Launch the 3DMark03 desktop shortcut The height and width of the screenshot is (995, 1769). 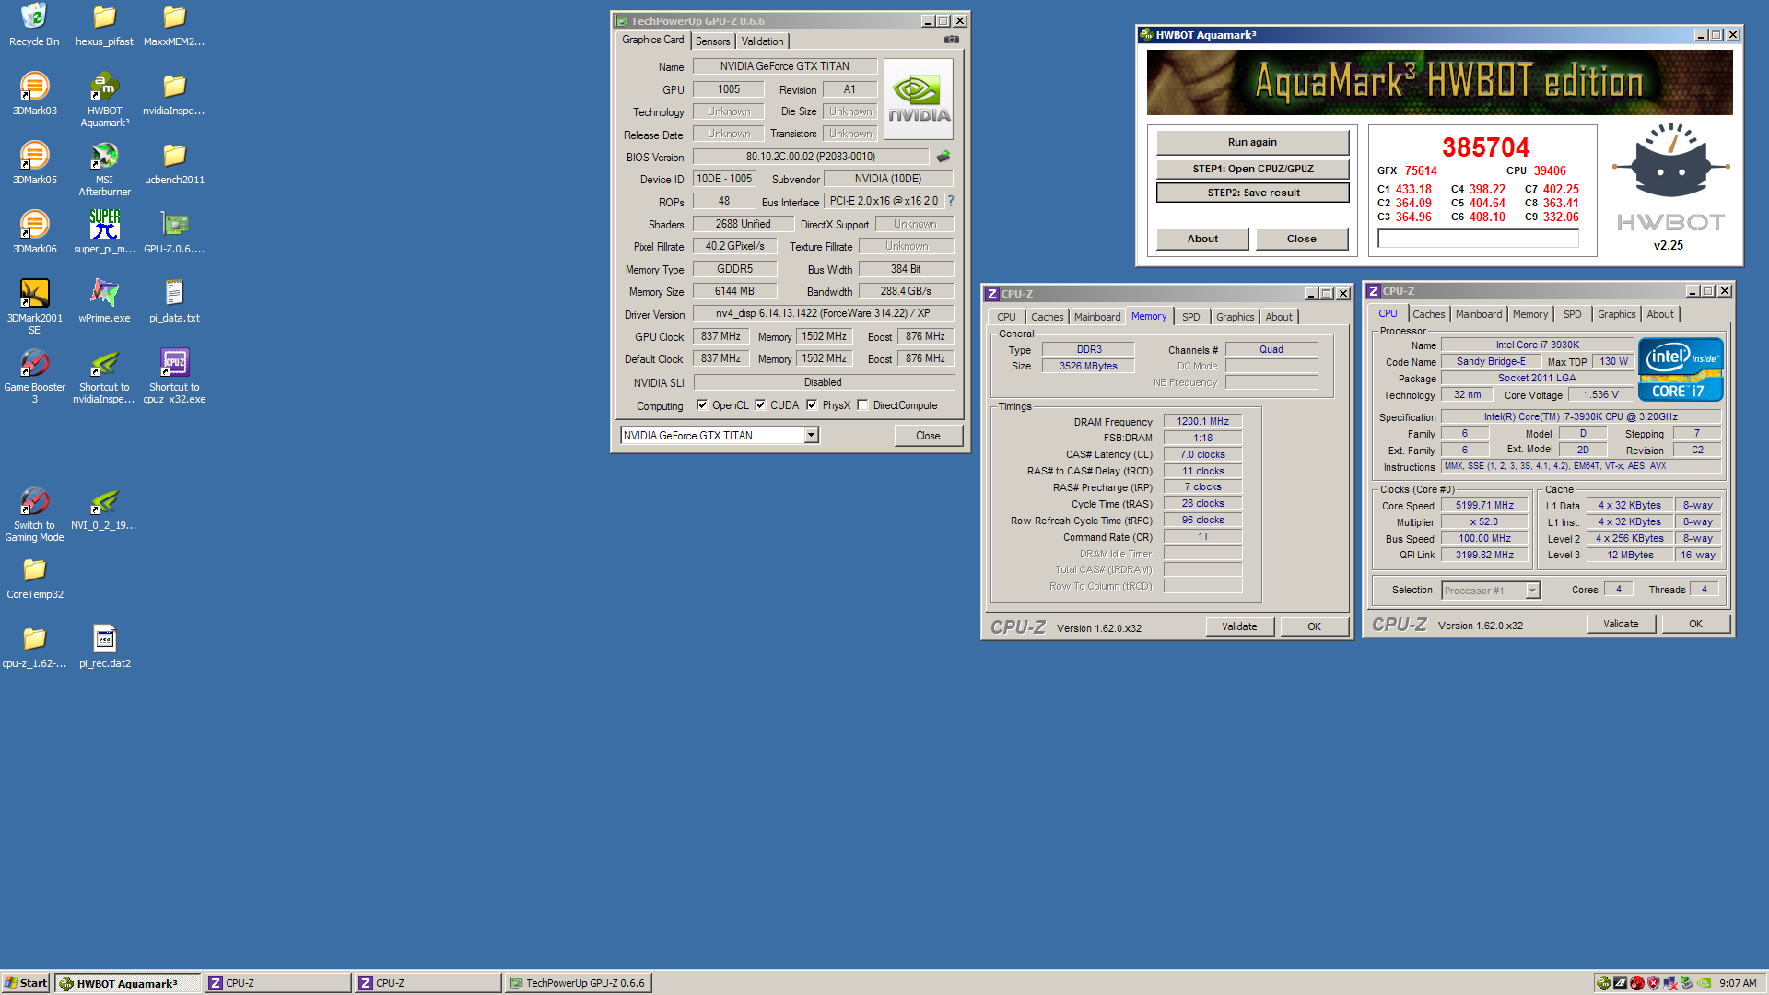point(34,93)
